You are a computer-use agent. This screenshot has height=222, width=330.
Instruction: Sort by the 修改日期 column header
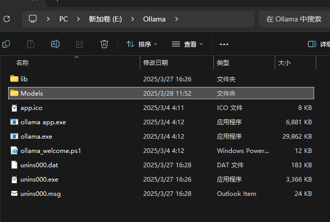[x=156, y=63]
